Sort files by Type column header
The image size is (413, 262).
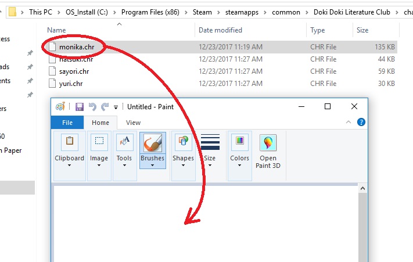(317, 30)
